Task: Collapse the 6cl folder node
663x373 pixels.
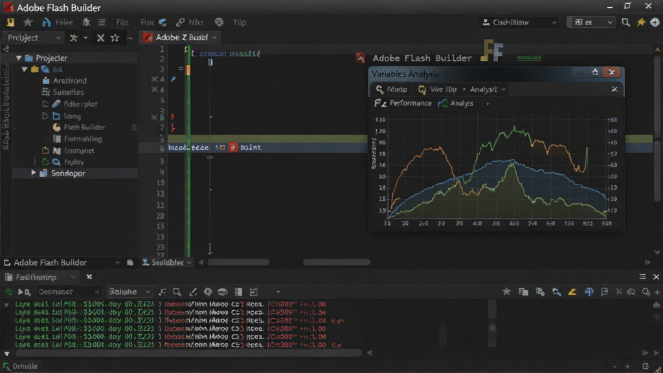Action: 25,69
